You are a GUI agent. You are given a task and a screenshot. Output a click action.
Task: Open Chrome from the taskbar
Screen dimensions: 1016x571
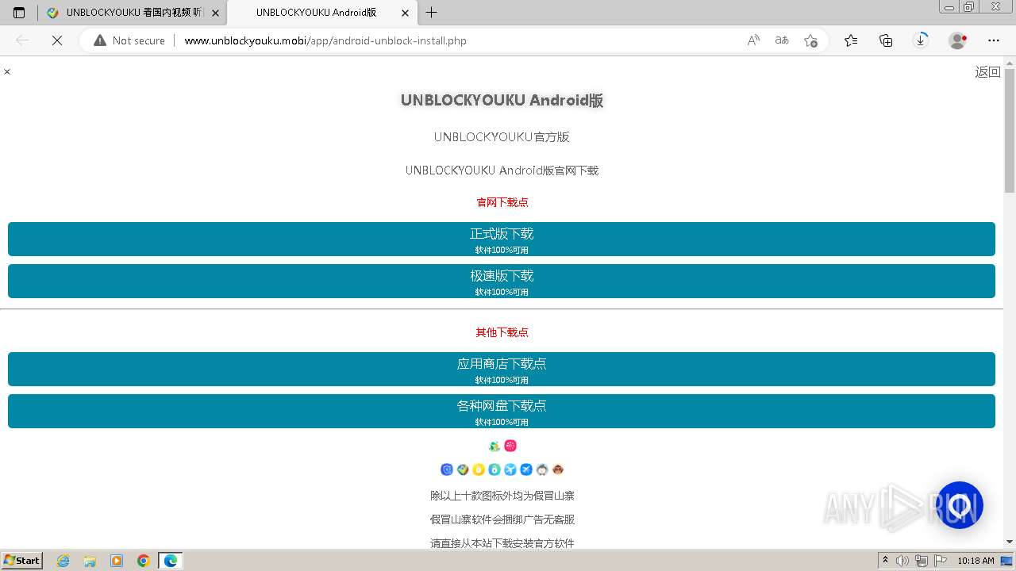[x=144, y=561]
